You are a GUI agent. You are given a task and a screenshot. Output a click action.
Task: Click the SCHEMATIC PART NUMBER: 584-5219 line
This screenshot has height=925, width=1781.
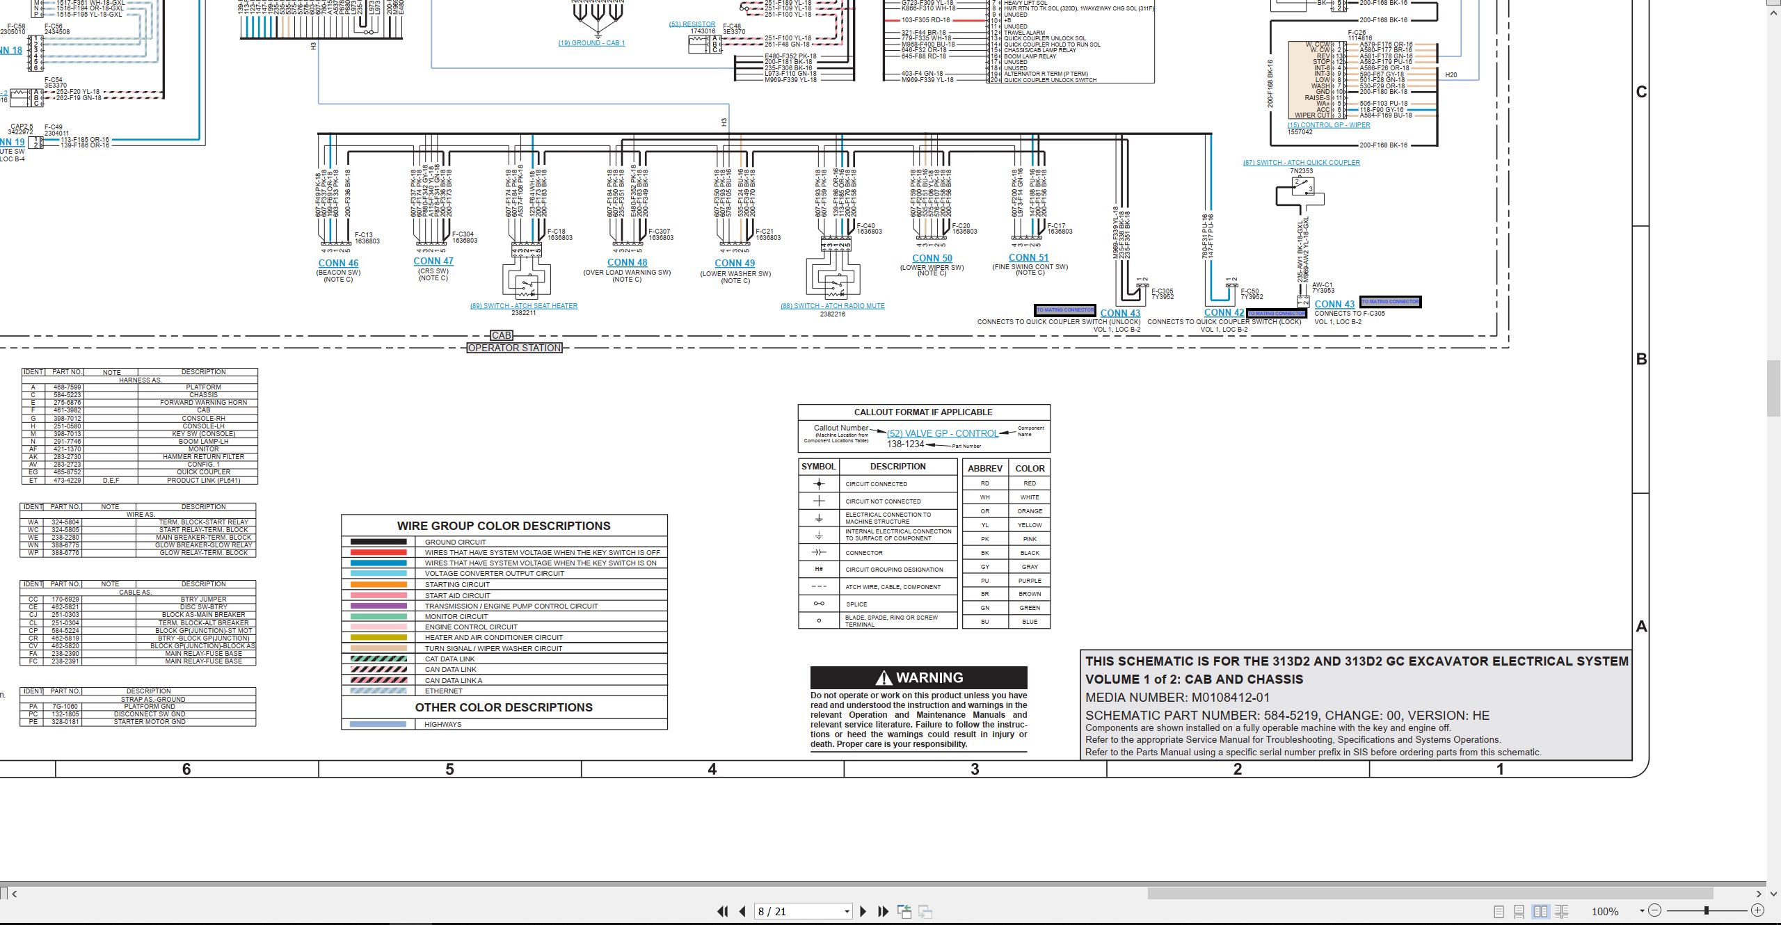(x=1287, y=715)
